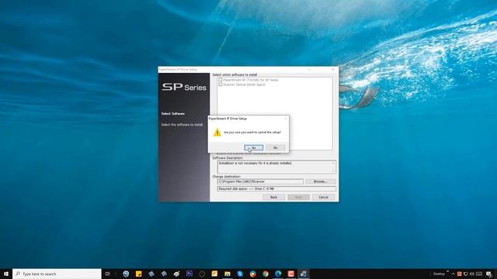Click the yellow warning triangle icon
This screenshot has width=497, height=279.
(x=217, y=133)
